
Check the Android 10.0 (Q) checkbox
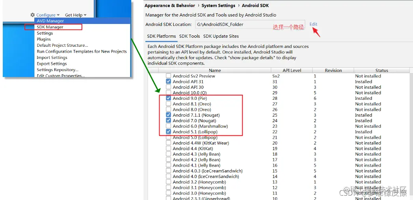[x=169, y=93]
